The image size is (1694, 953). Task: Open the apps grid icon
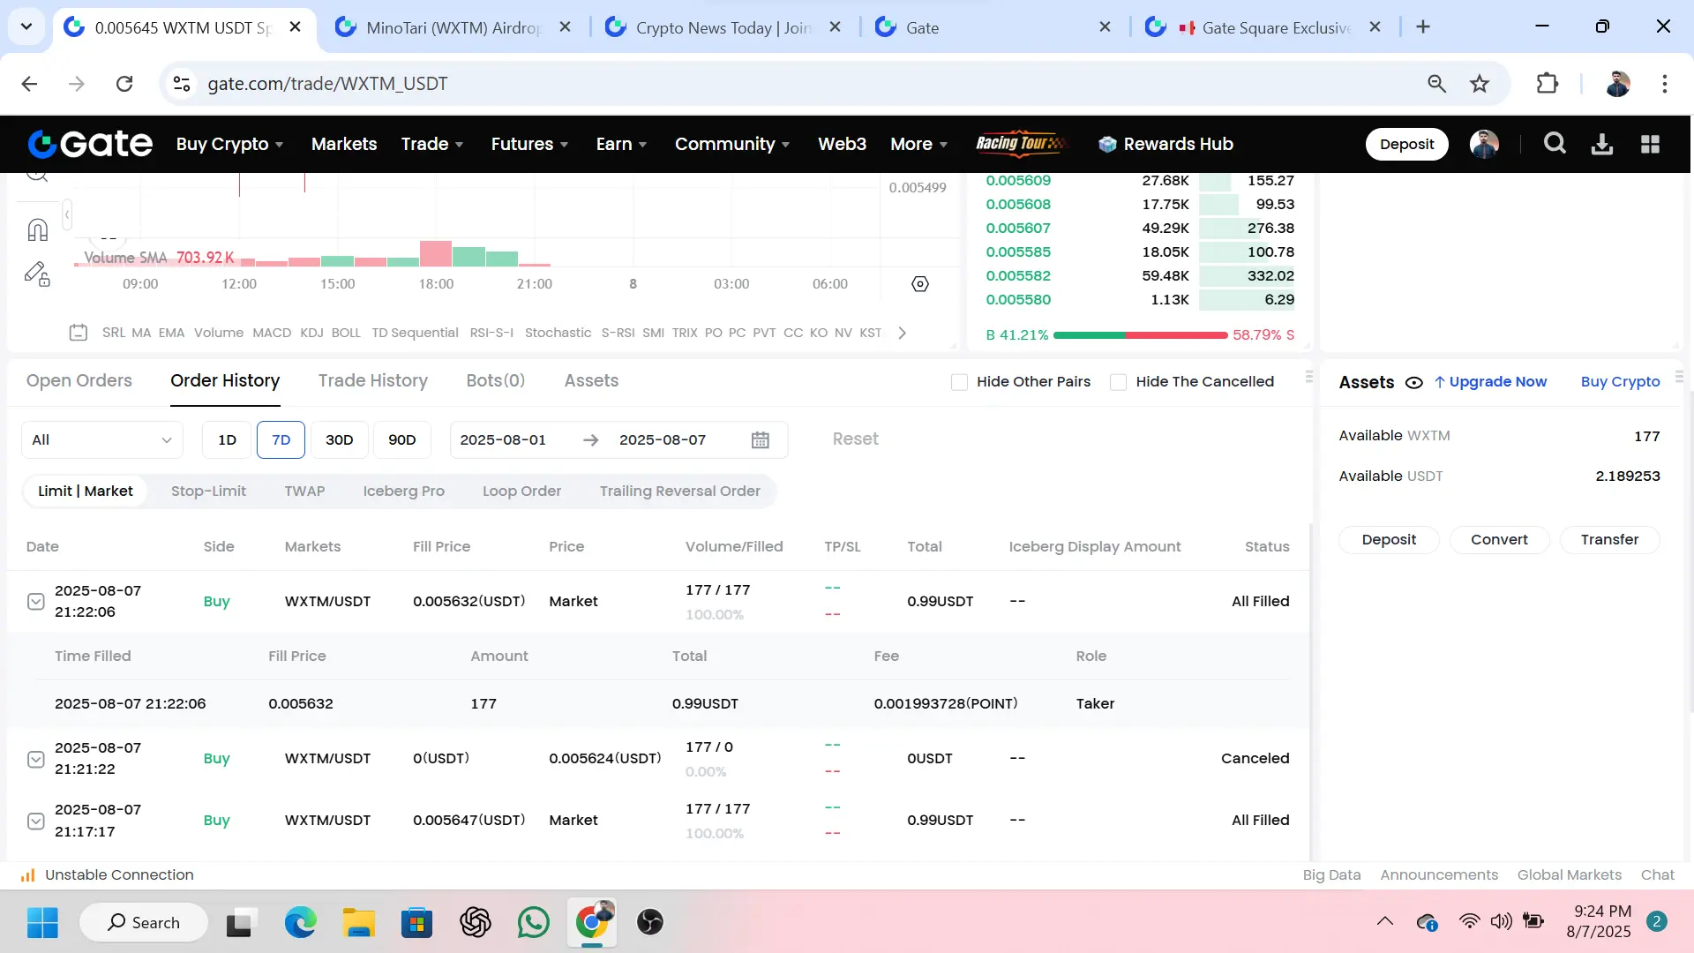point(1650,144)
